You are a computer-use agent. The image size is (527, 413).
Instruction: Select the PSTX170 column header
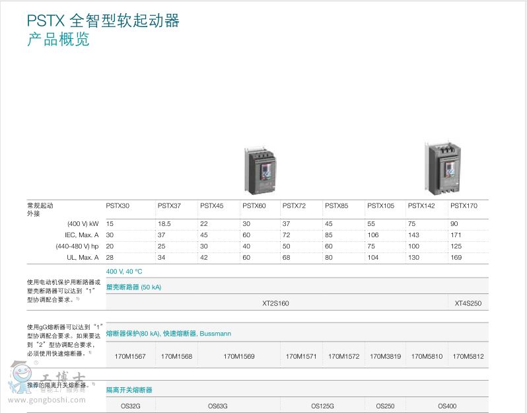(464, 206)
